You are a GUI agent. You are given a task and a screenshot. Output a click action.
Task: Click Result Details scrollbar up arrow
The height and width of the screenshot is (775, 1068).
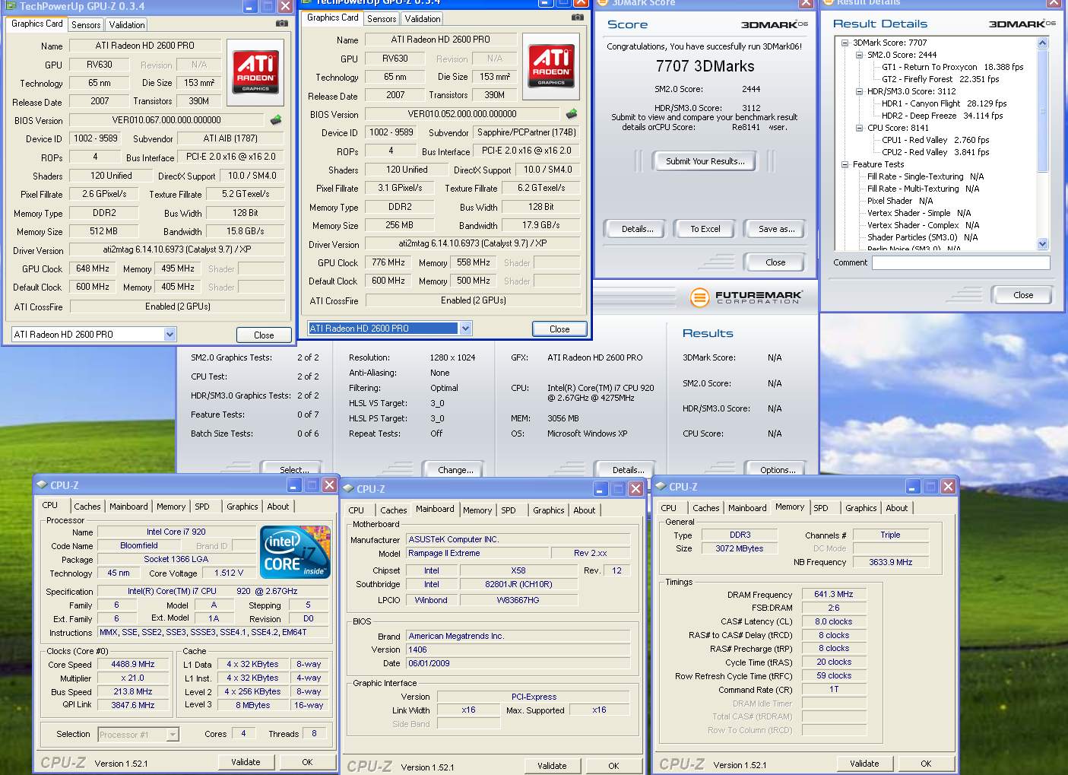coord(1042,43)
